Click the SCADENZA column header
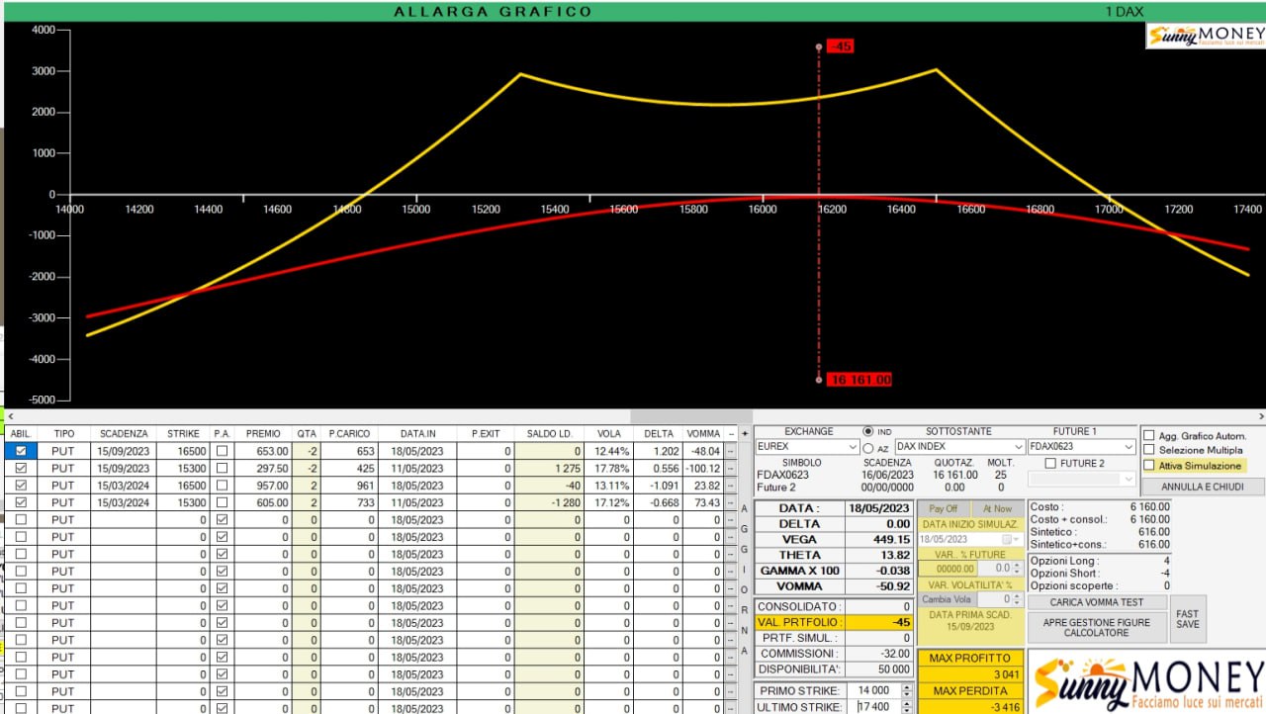The width and height of the screenshot is (1266, 714). [124, 433]
